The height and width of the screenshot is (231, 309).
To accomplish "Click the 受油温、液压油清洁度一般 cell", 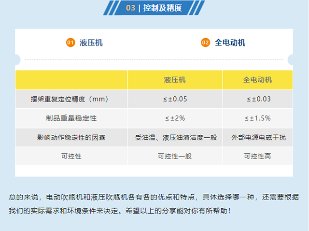I will 175,137.
